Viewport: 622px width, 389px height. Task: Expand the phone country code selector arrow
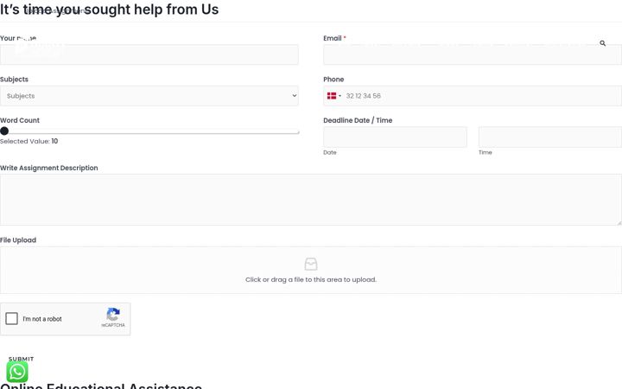pos(340,96)
